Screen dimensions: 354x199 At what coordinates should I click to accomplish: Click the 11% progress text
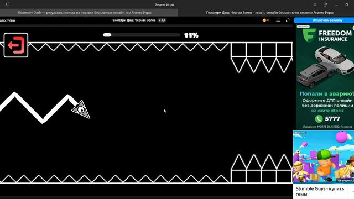pyautogui.click(x=191, y=35)
